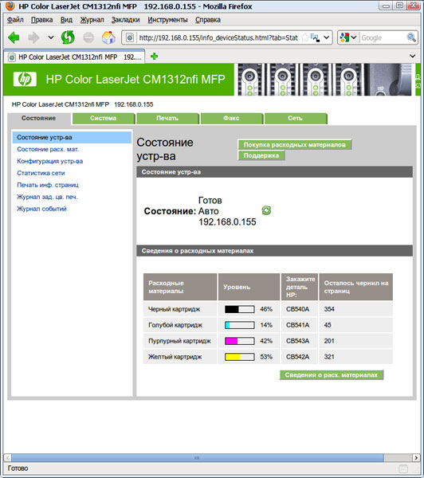Open Журнал событий sidebar link
The height and width of the screenshot is (478, 424).
pos(41,209)
